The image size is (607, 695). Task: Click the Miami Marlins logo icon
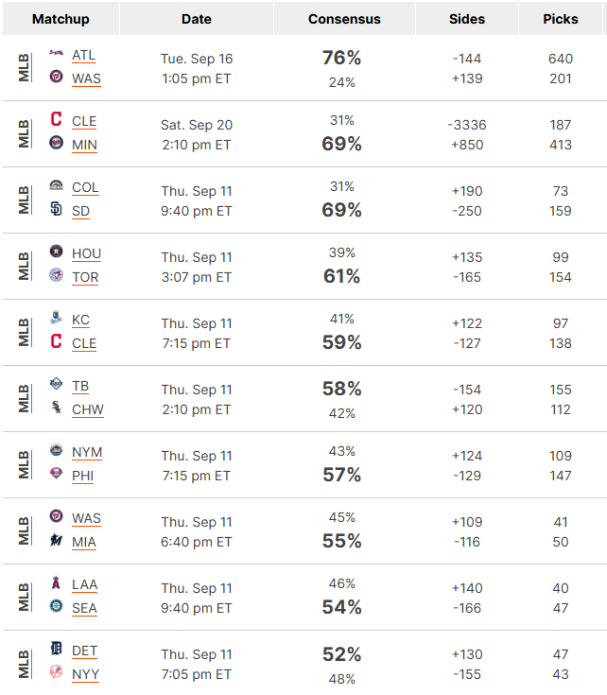tap(56, 539)
